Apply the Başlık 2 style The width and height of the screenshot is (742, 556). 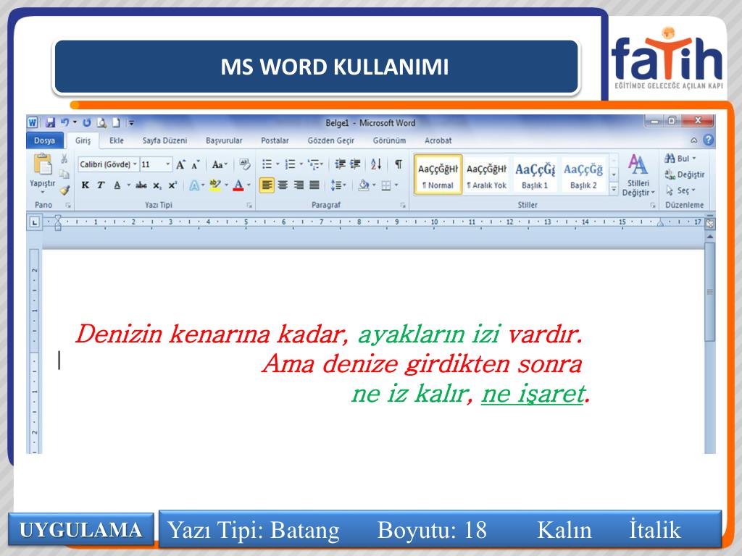pyautogui.click(x=583, y=174)
